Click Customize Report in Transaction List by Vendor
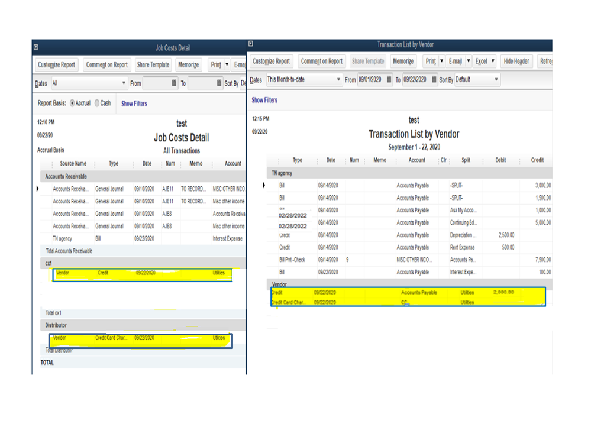 (272, 62)
